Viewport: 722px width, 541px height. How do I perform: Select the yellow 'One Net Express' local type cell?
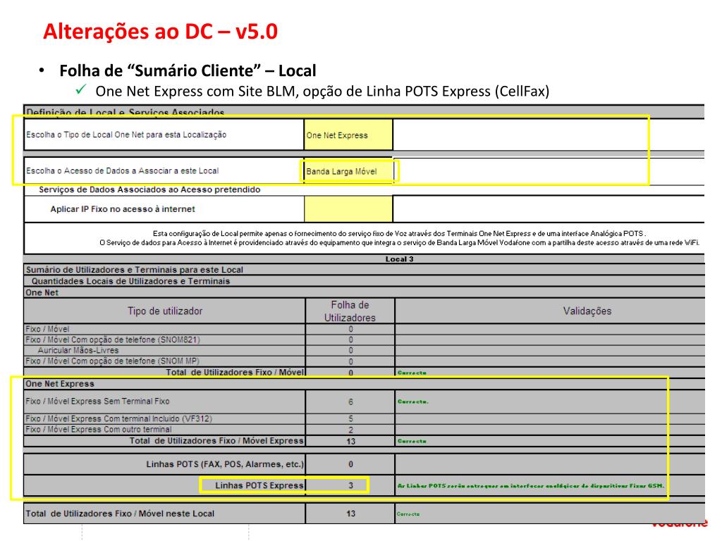pyautogui.click(x=348, y=135)
